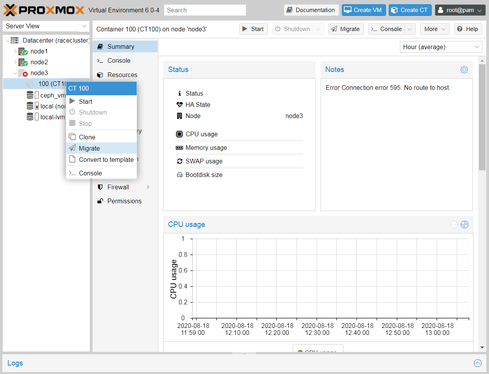Screen dimensions: 489x374
Task: Click the scrollbar down arrow
Action: (482, 347)
